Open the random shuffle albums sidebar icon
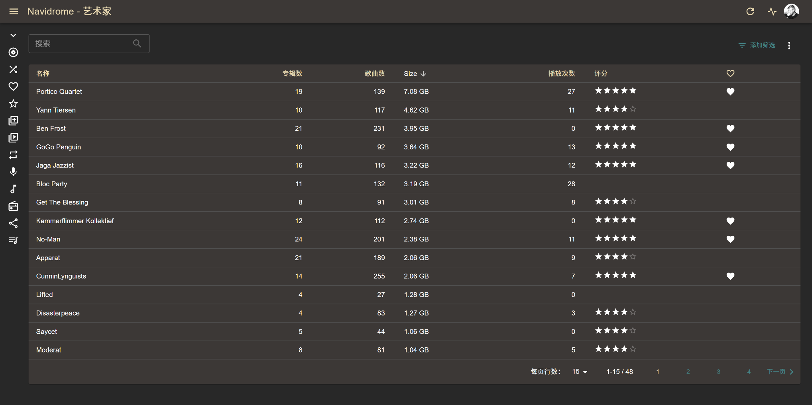Screen dimensions: 812x405 [14, 70]
